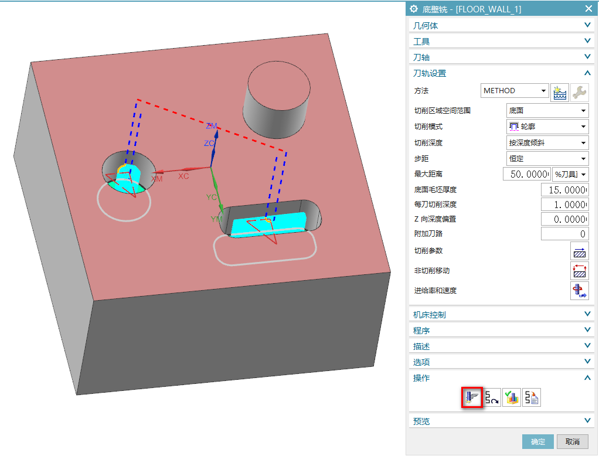Image resolution: width=599 pixels, height=456 pixels.
Task: Click the Generate tool path icon
Action: pyautogui.click(x=472, y=397)
